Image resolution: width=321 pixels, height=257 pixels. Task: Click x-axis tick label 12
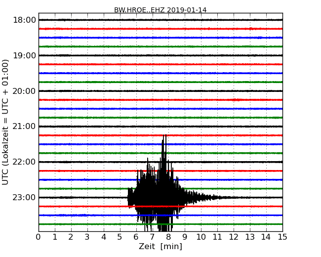pos(234,237)
